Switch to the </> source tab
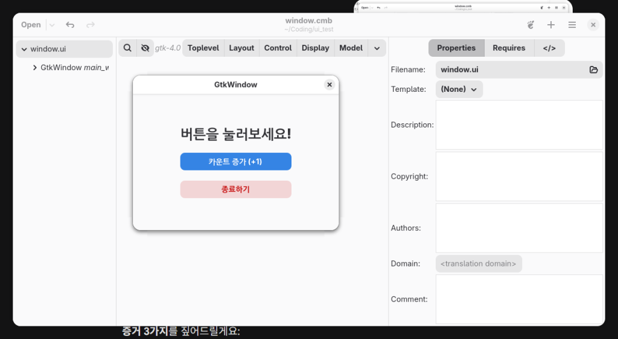618x339 pixels. 549,48
